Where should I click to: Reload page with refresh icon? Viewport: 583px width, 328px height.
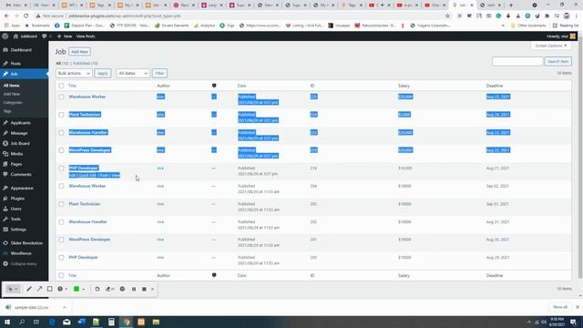(26, 16)
